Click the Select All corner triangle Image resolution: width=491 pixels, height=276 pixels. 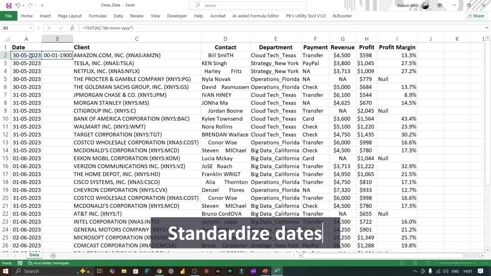tap(6, 39)
